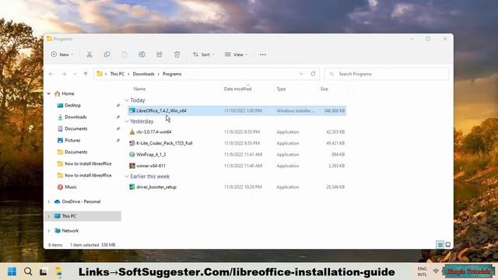Open the recent locations chevron

click(75, 74)
